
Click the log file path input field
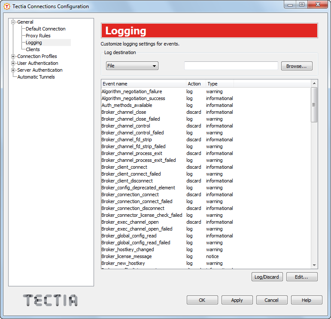point(231,66)
